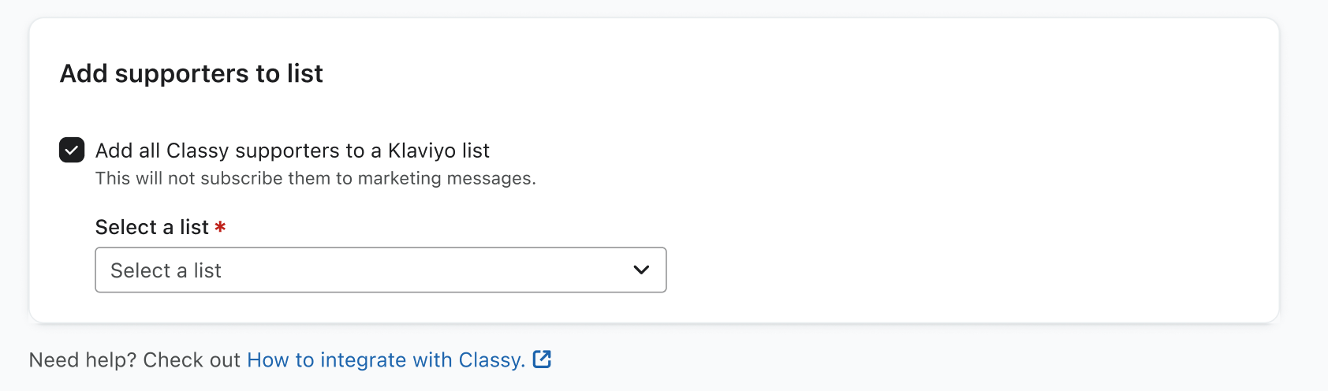Click the word 'Classy.' at the end of the help link
The height and width of the screenshot is (391, 1328).
click(x=492, y=360)
